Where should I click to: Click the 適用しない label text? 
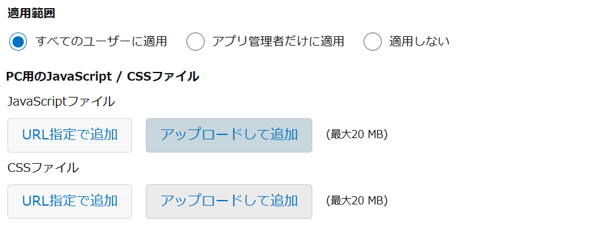click(x=419, y=41)
